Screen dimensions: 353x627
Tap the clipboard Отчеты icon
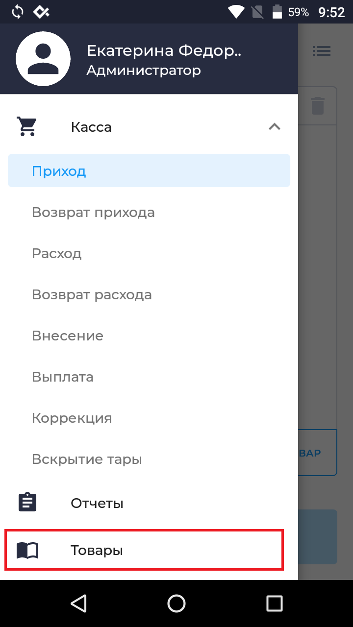27,503
